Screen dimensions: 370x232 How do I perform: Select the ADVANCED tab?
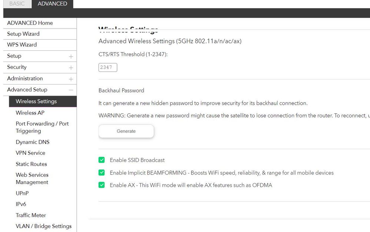coord(52,4)
